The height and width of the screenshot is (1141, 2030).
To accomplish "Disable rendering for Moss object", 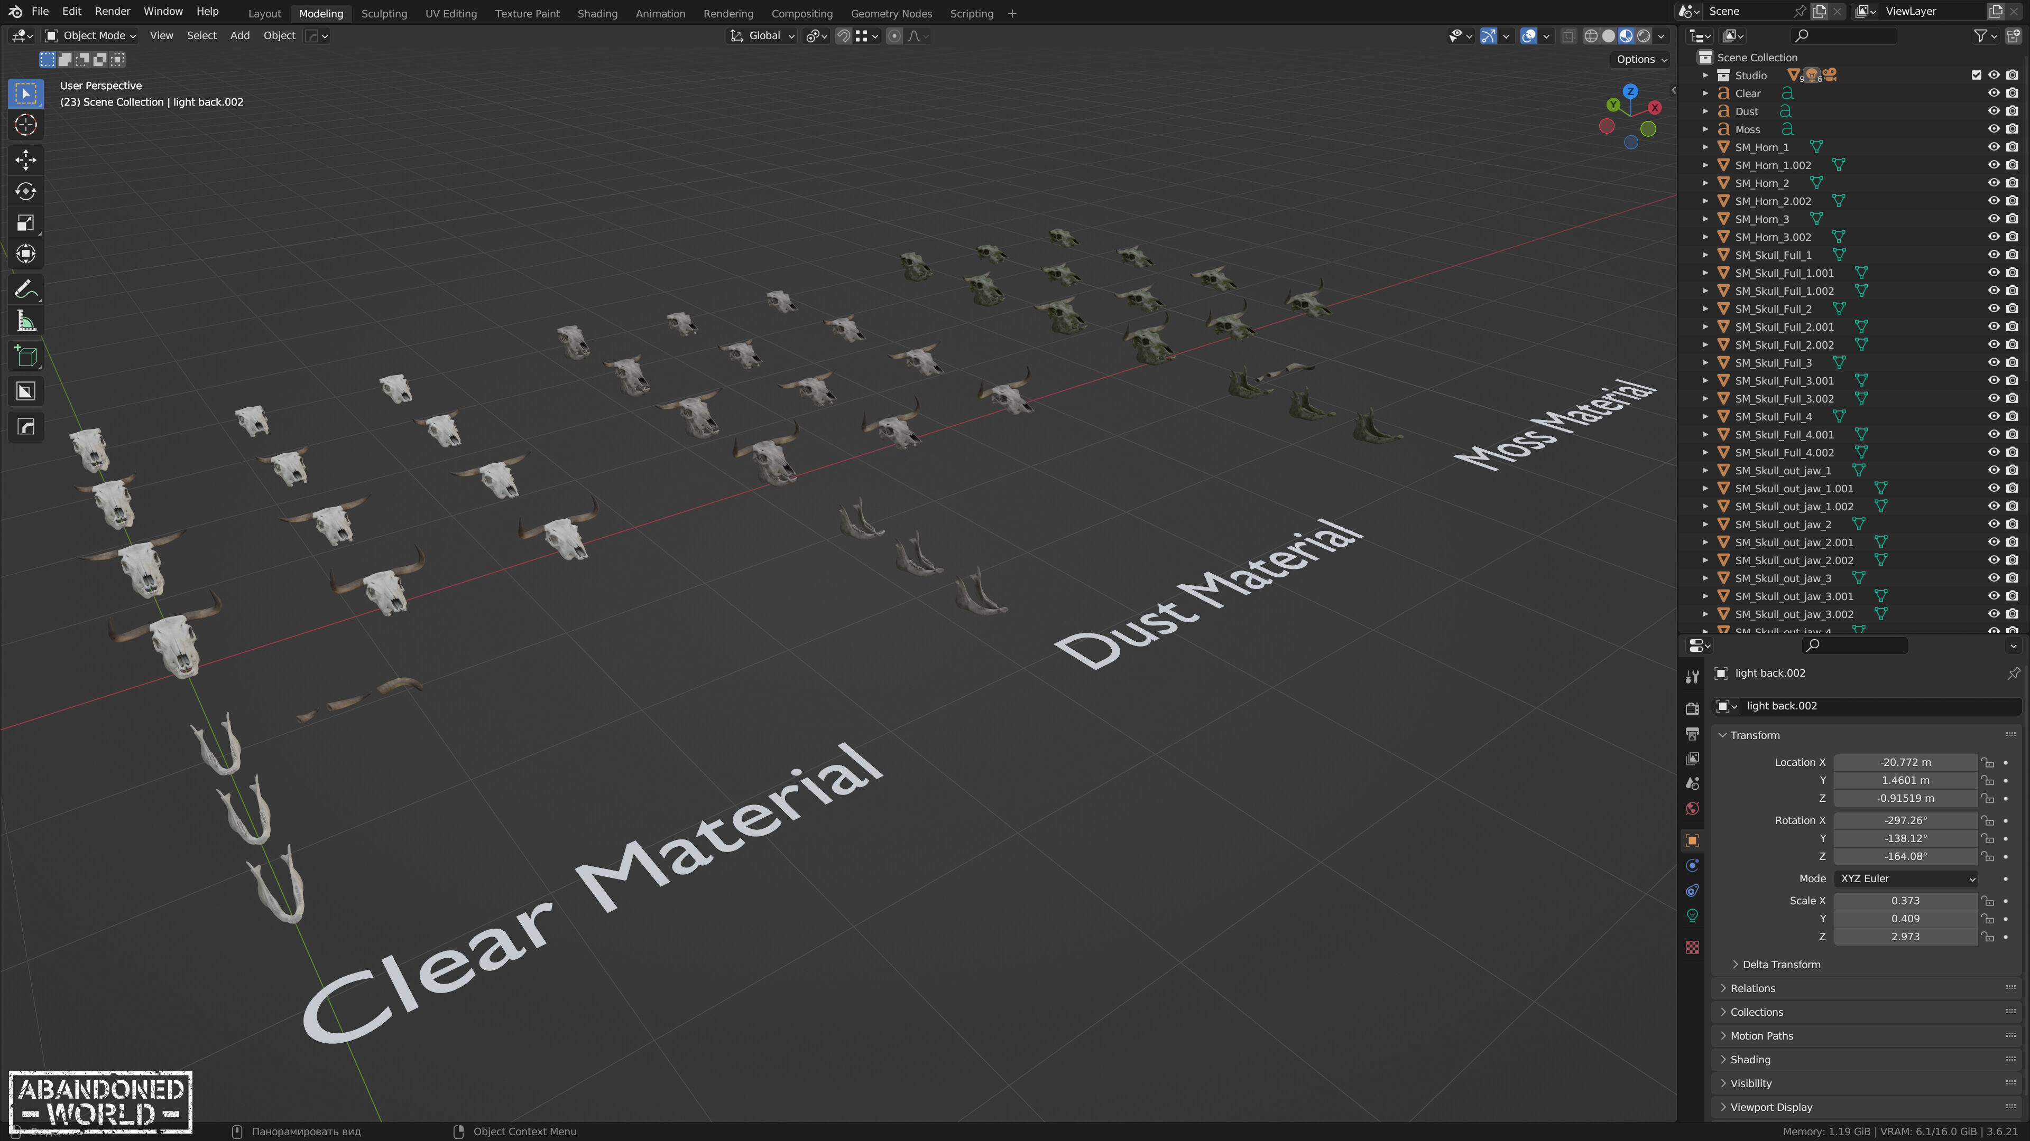I will coord(2012,129).
